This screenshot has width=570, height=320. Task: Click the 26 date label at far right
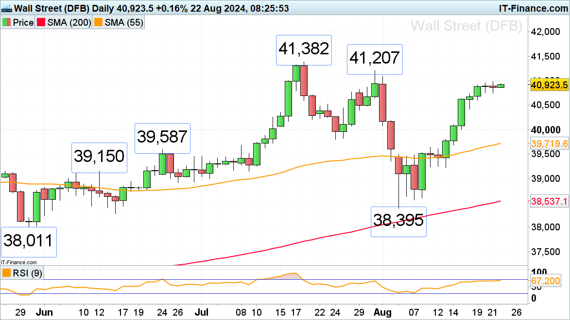coord(517,312)
